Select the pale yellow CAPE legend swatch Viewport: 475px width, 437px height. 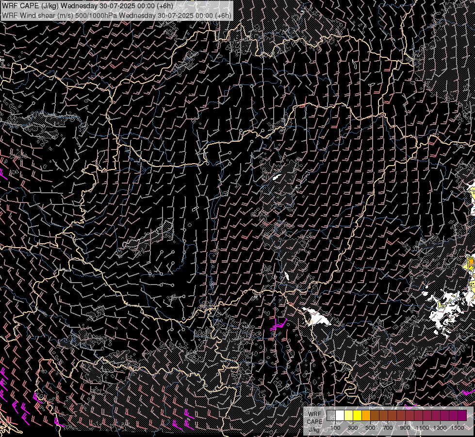[x=349, y=415]
